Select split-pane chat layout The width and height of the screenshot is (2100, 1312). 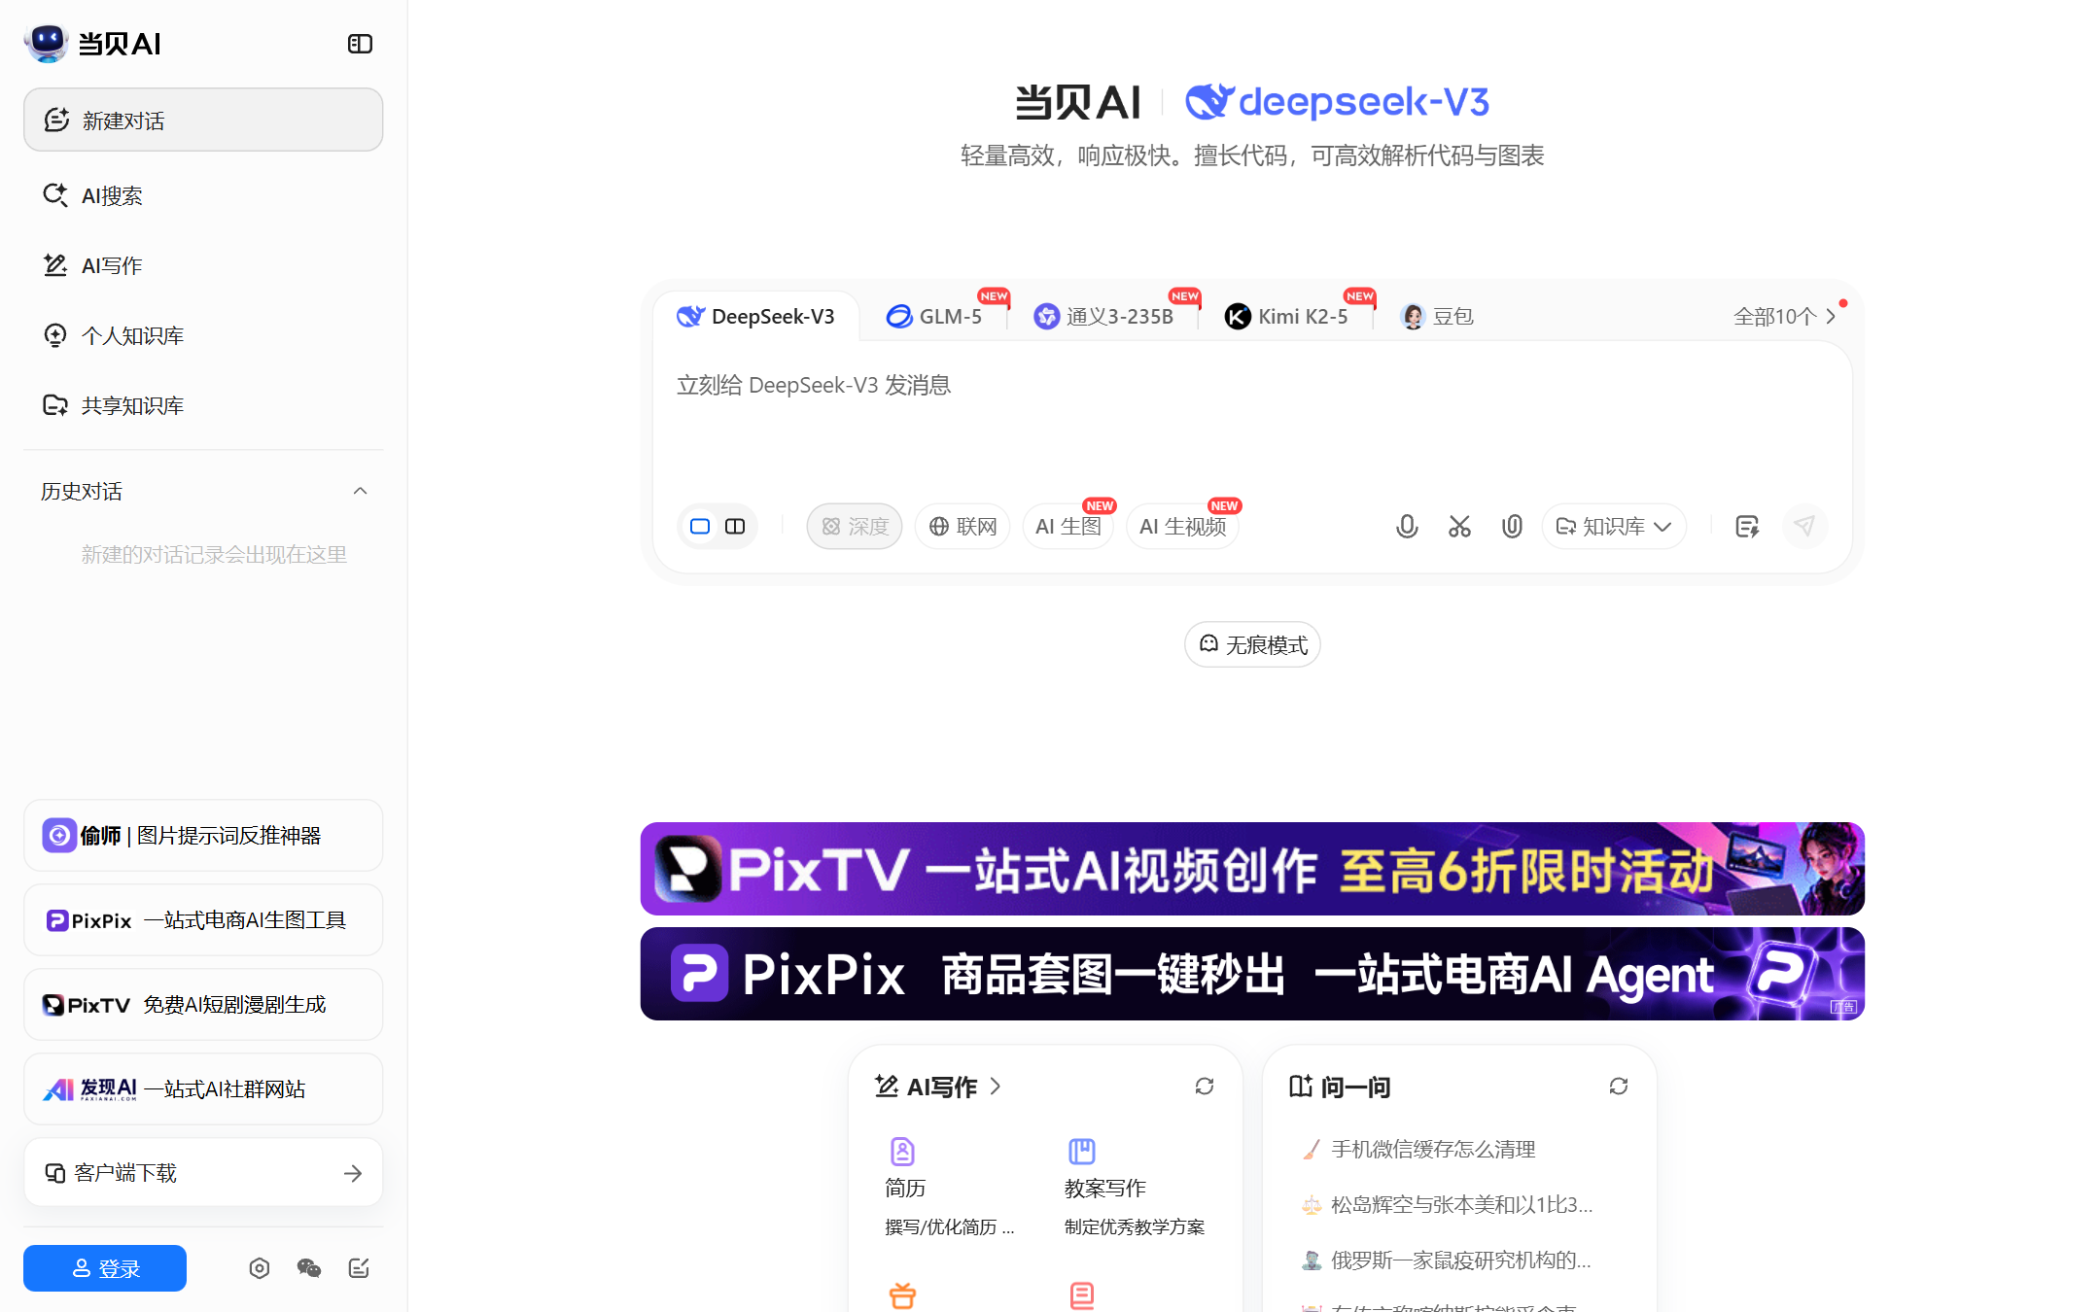tap(735, 526)
